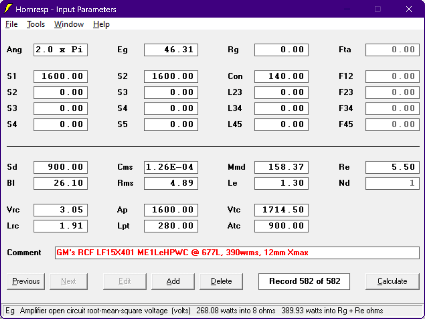Click the Fta input field
Screen dimensions: 425x319
(392, 50)
